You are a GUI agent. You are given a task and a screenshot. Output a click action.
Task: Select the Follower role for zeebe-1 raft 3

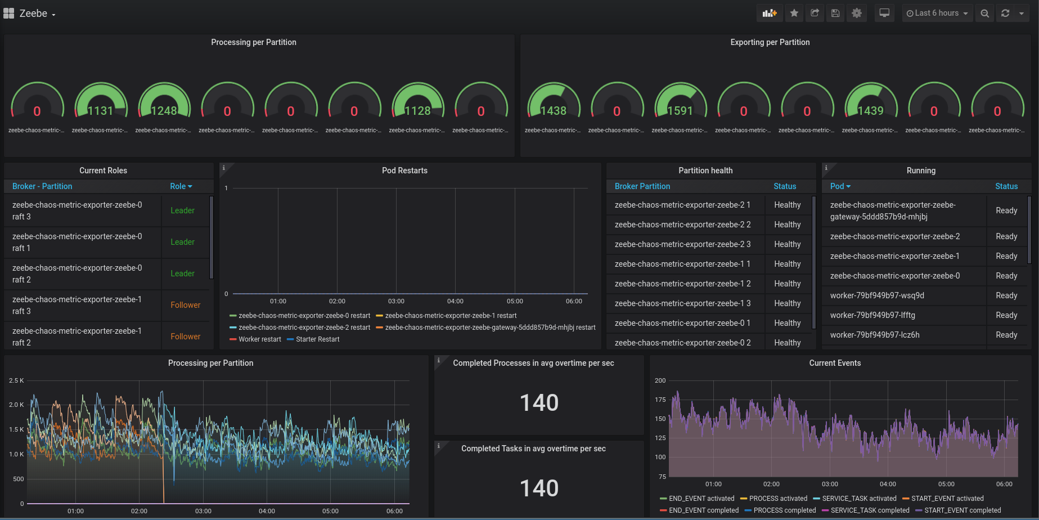point(185,305)
